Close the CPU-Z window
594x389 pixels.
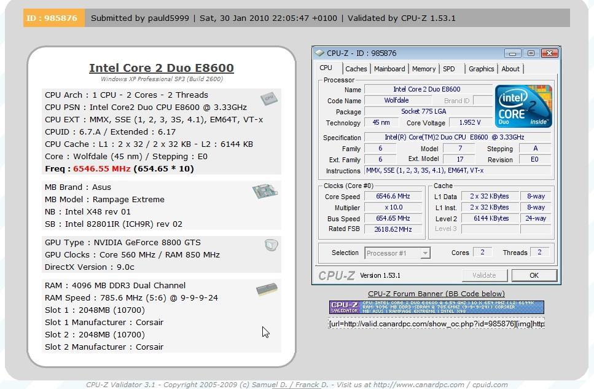click(549, 53)
